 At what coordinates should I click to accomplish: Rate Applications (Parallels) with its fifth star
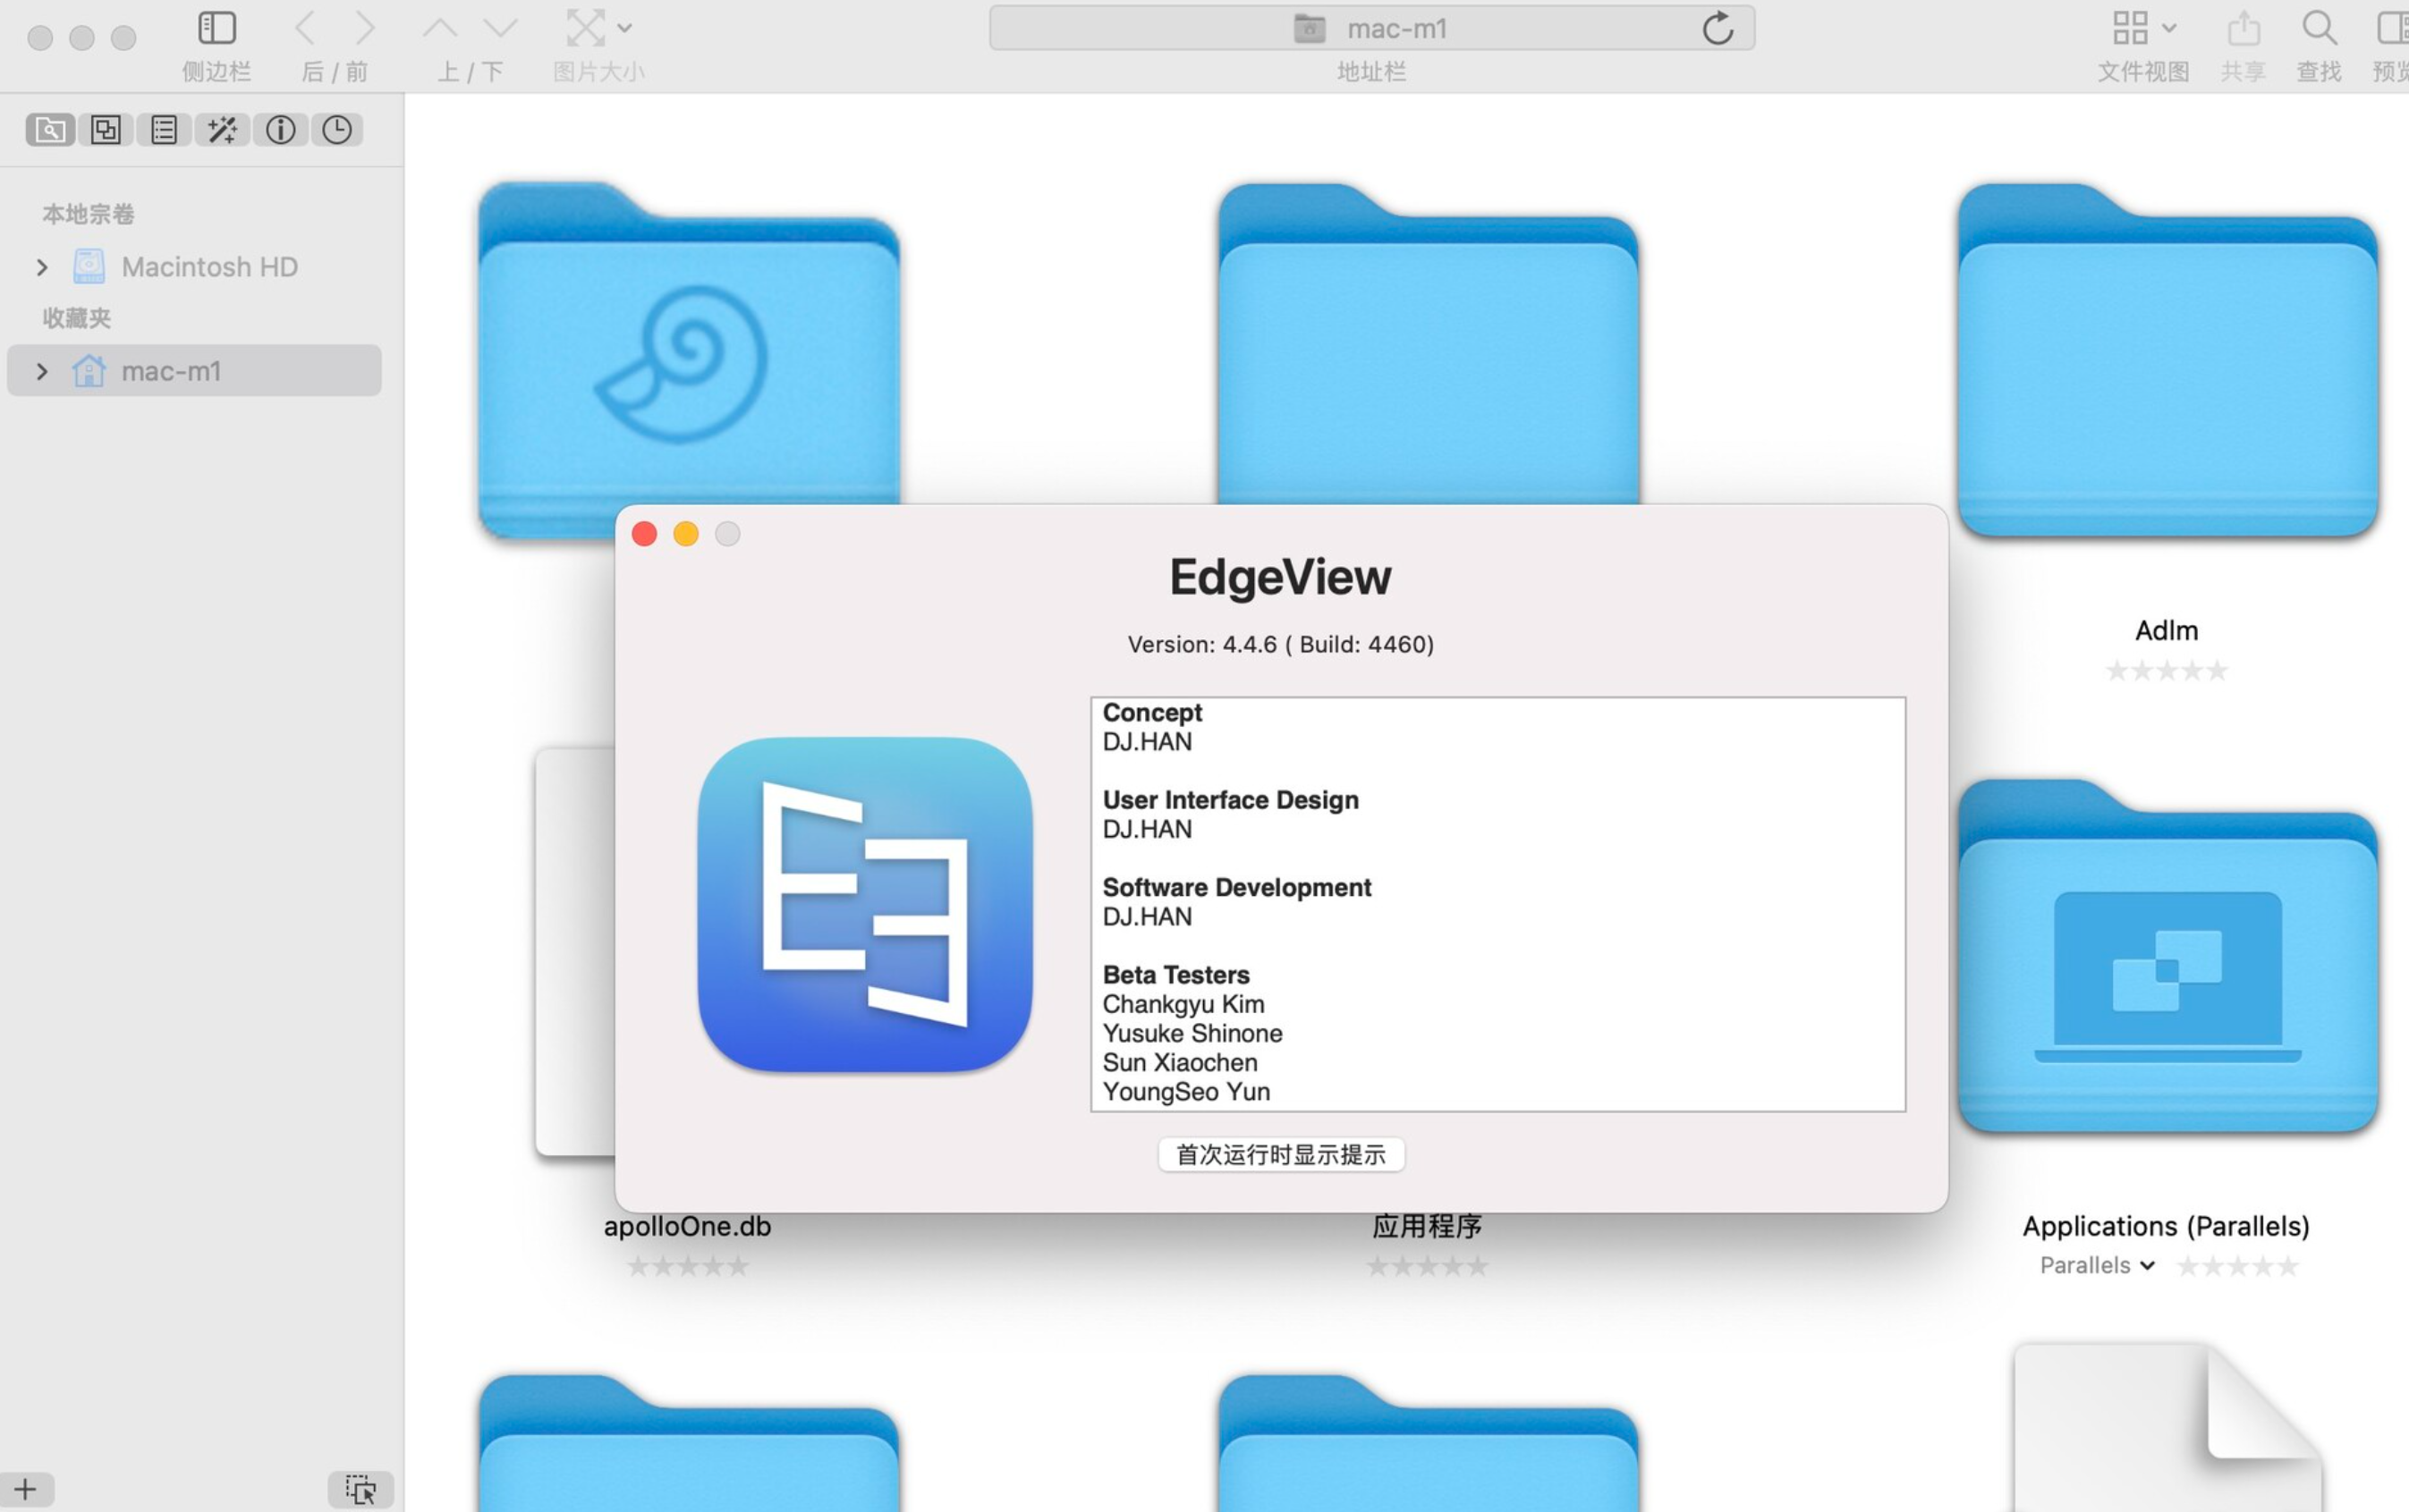[x=2288, y=1266]
